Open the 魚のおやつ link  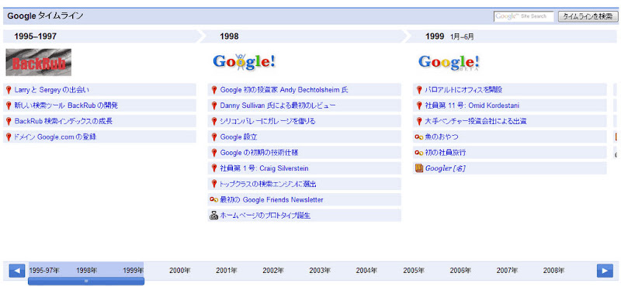442,137
